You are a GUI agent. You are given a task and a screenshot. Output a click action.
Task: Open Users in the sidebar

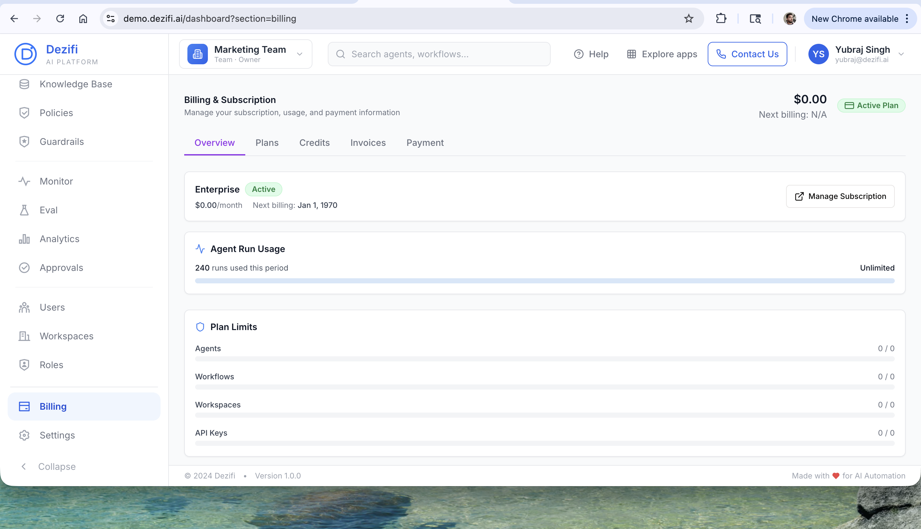(84, 307)
